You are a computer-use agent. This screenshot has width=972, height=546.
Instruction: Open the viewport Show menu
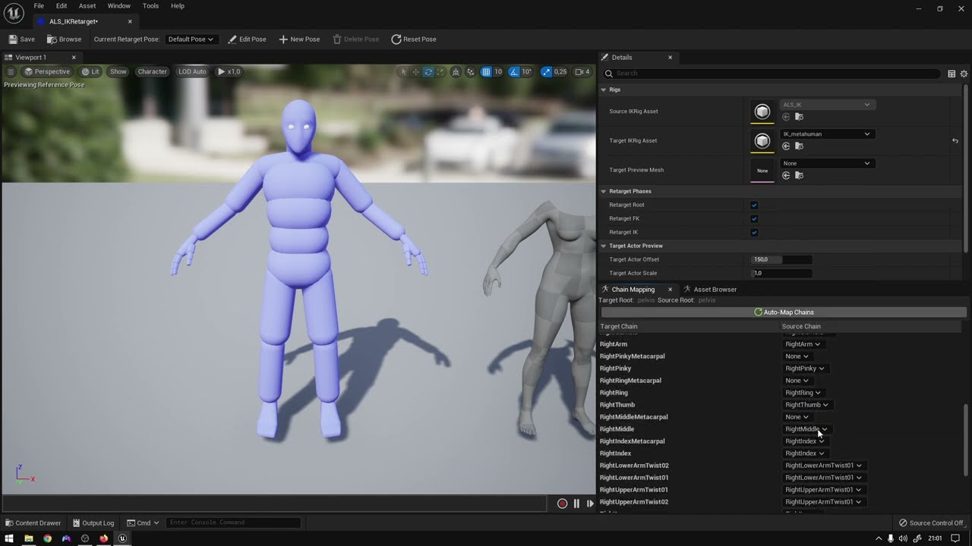(118, 72)
